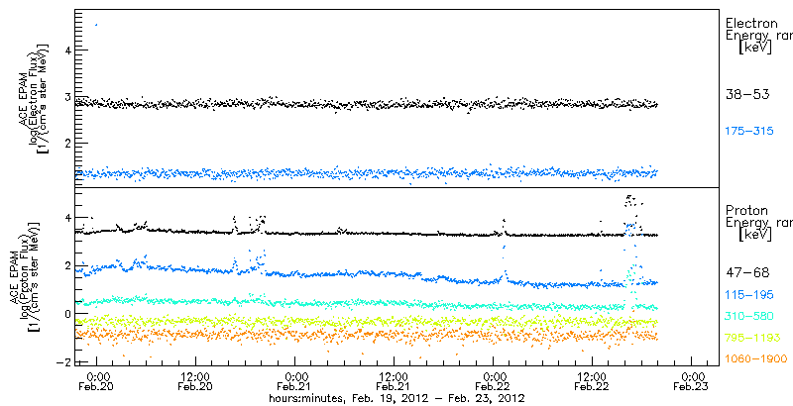Click the [keV] unit under Proton heading
Image resolution: width=793 pixels, height=406 pixels.
[x=755, y=235]
